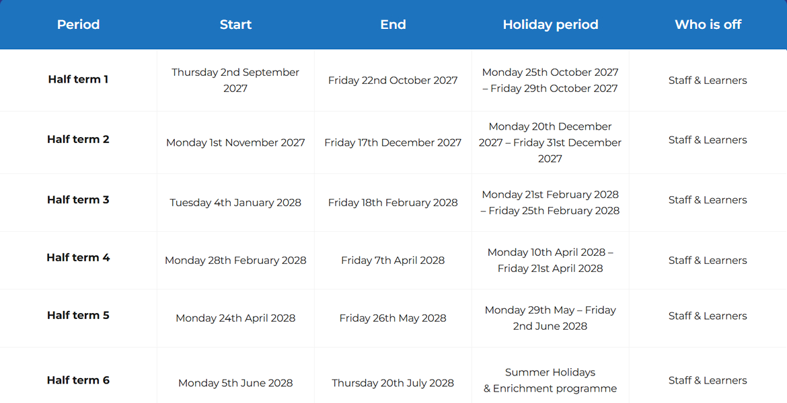
Task: Click the Thursday 2nd September 2027 start date
Action: [235, 80]
